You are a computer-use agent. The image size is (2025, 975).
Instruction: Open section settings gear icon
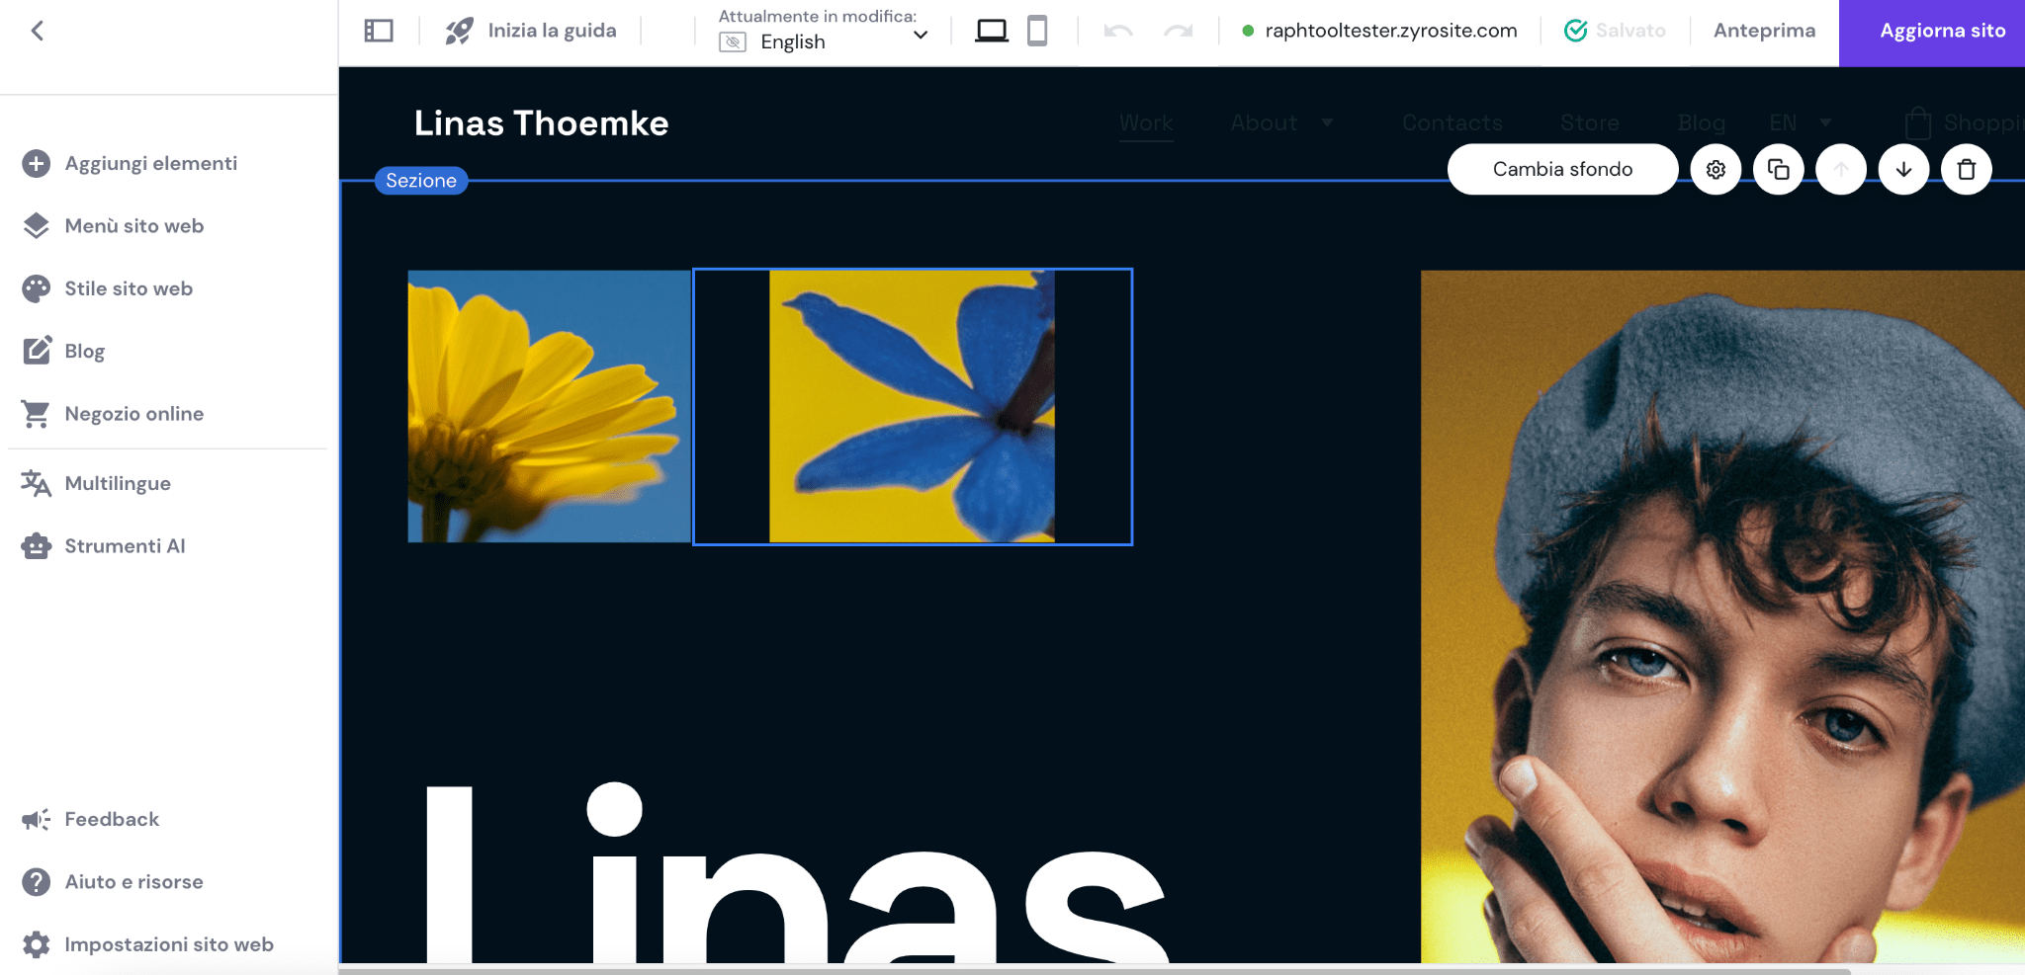1716,170
